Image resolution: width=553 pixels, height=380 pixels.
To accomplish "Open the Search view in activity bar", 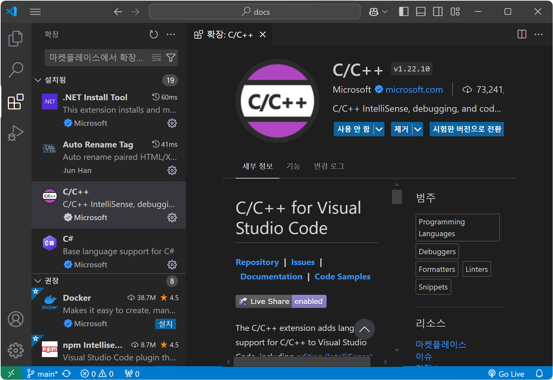I will 15,70.
